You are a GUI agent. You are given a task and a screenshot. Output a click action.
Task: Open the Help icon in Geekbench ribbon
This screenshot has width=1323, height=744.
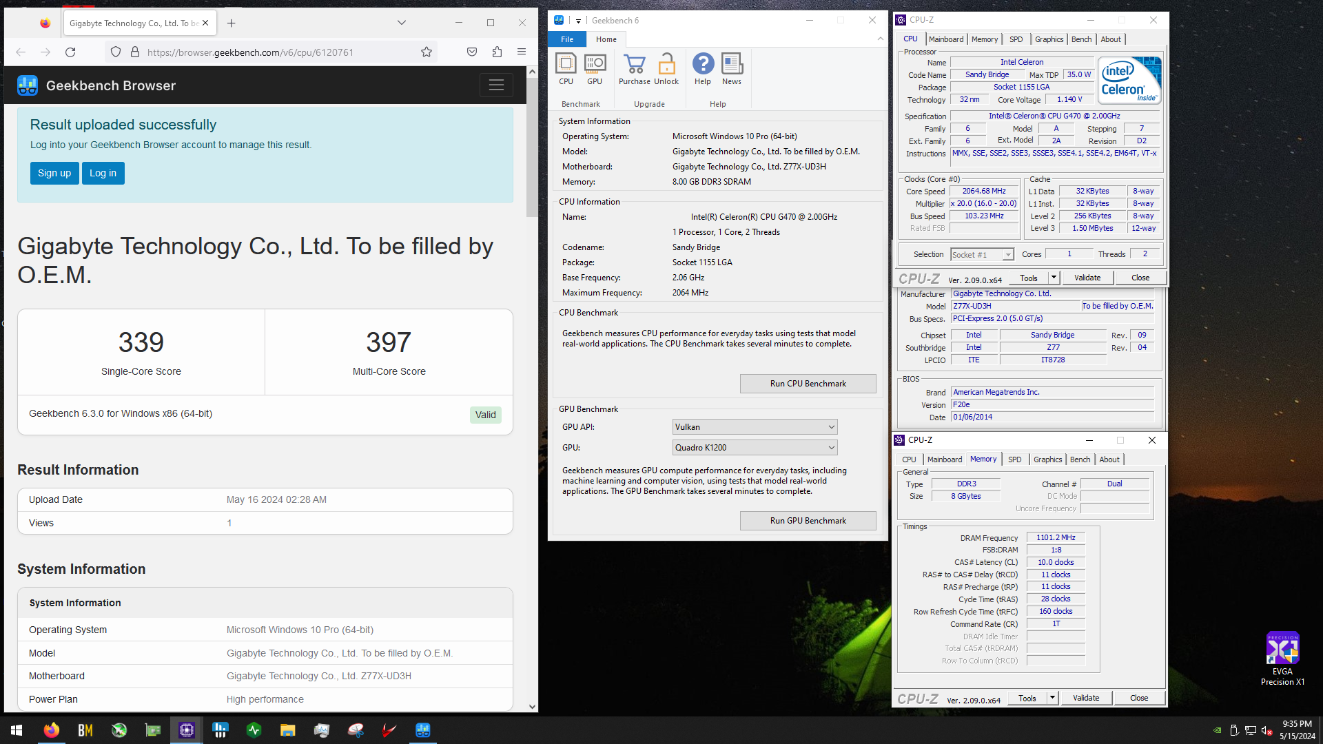click(703, 70)
